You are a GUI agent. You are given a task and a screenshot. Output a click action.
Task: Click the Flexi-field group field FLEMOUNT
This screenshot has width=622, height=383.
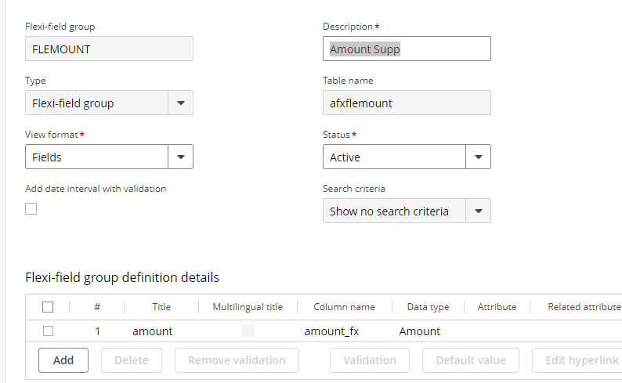tap(109, 49)
